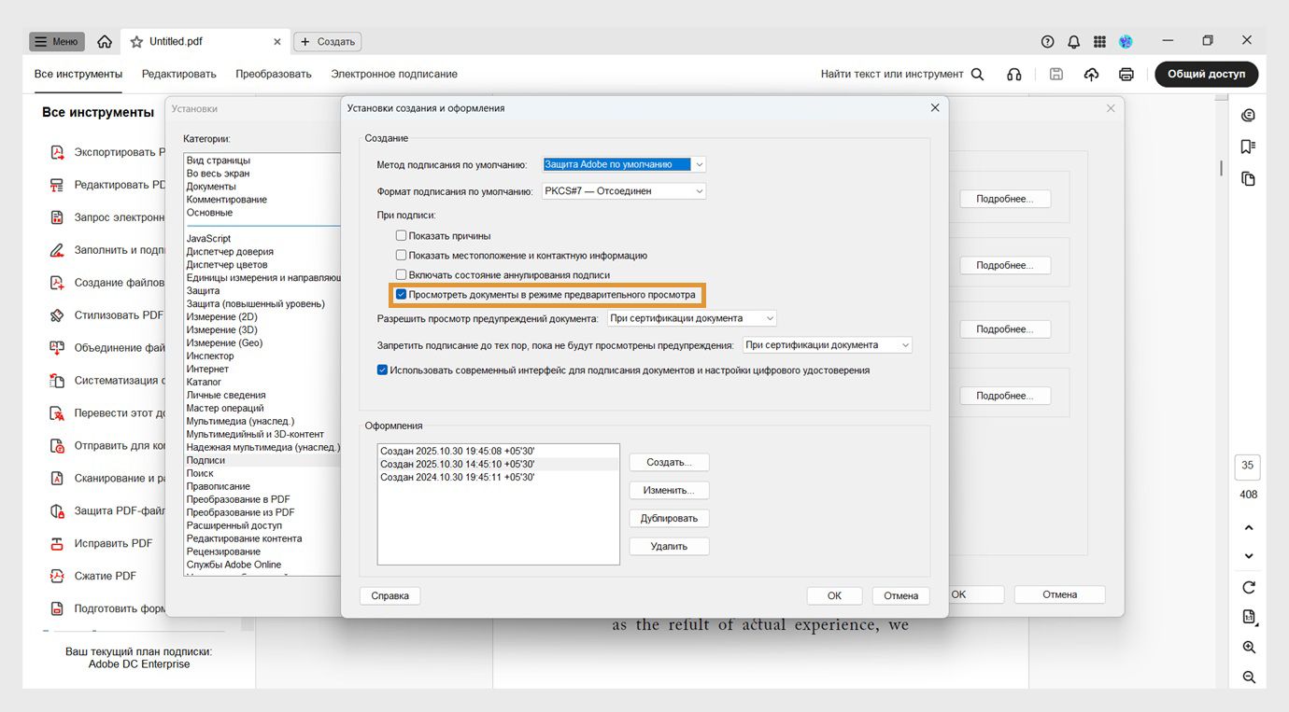The height and width of the screenshot is (712, 1289).
Task: Open the Объединение файлов tool
Action: [x=106, y=348]
